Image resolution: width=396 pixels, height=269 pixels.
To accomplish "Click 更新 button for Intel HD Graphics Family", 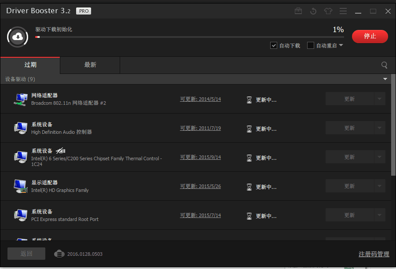I will pos(349,186).
